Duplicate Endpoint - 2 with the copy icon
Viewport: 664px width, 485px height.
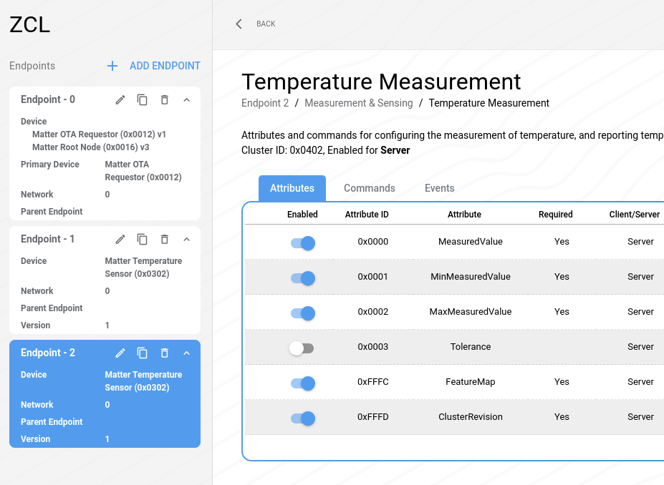pos(143,353)
